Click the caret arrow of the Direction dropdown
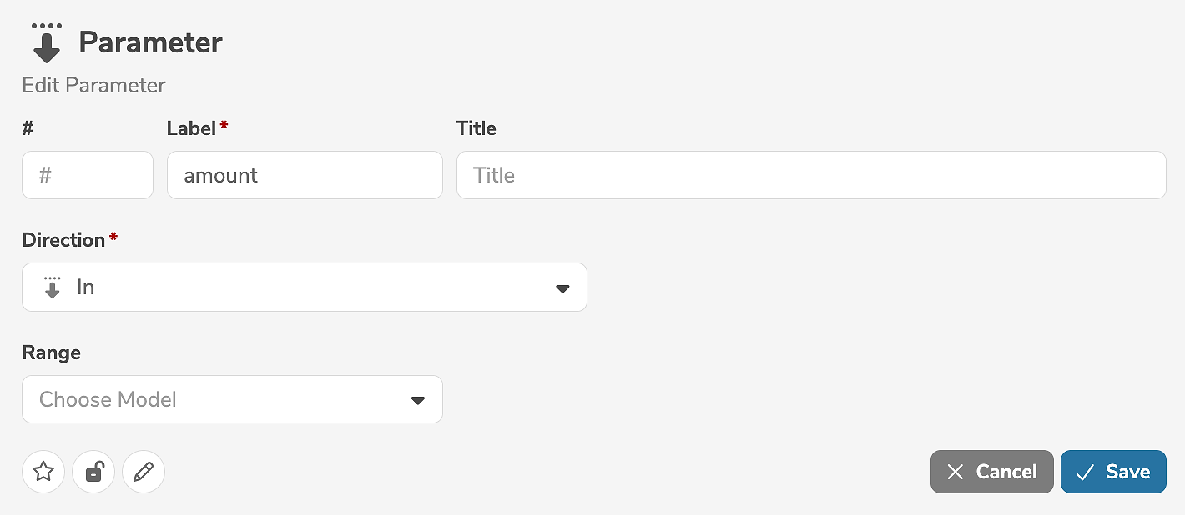Image resolution: width=1185 pixels, height=515 pixels. [x=562, y=288]
